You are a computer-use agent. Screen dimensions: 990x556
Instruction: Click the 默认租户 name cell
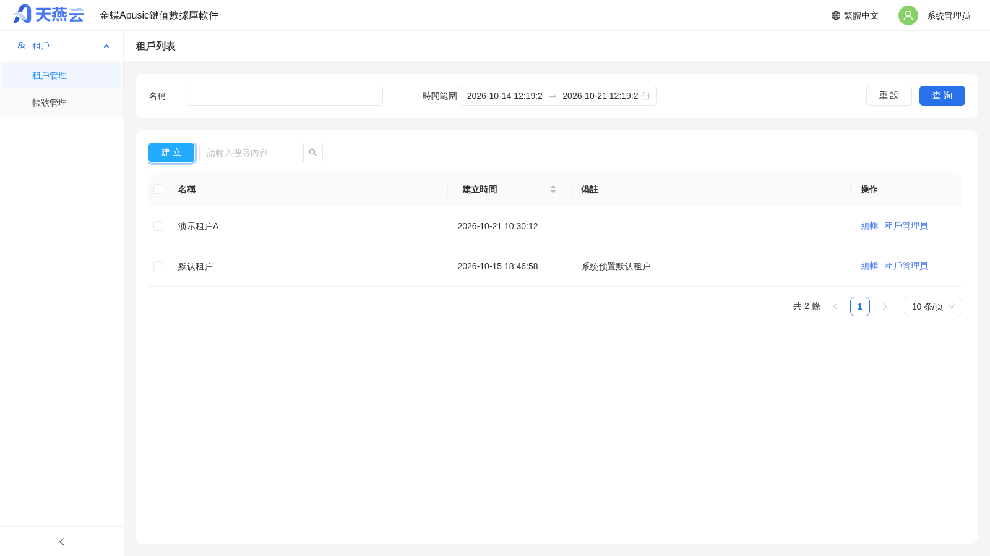click(196, 266)
